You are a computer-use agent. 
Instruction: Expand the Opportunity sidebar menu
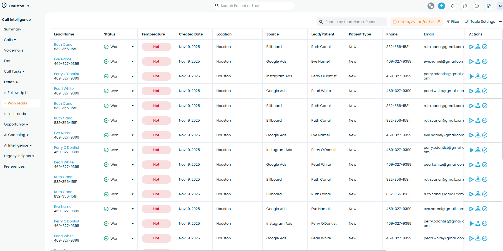coord(16,124)
